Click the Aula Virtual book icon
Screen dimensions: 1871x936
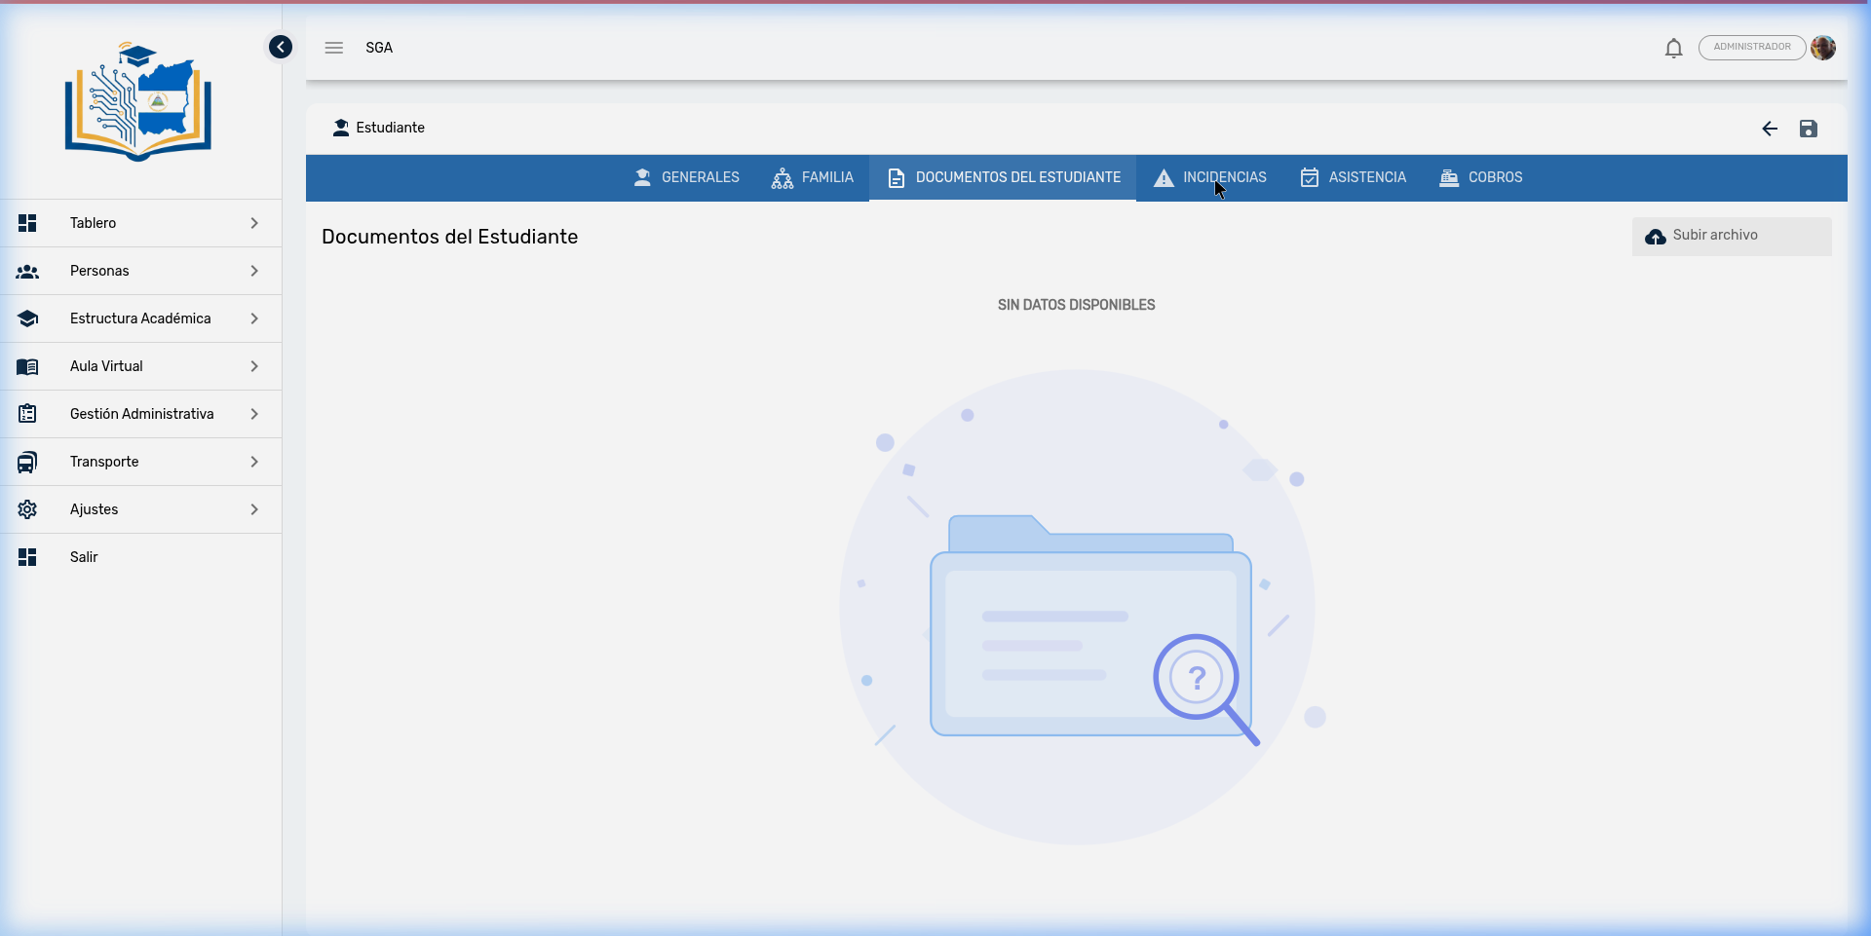[27, 366]
